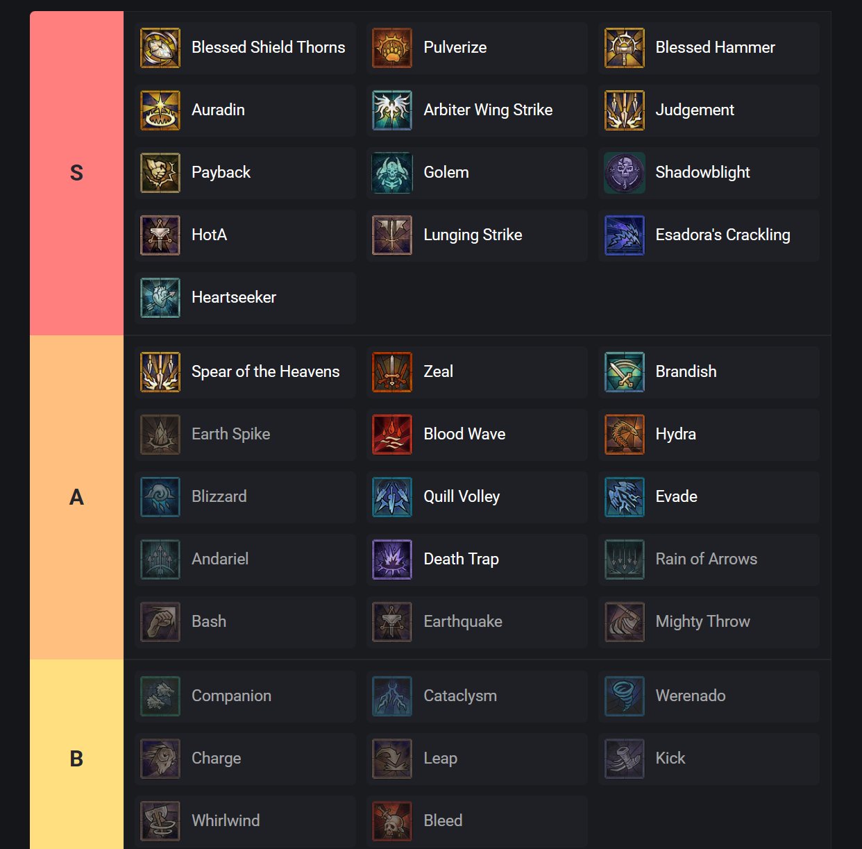
Task: Select the Quill Volley build entry
Action: coord(462,497)
